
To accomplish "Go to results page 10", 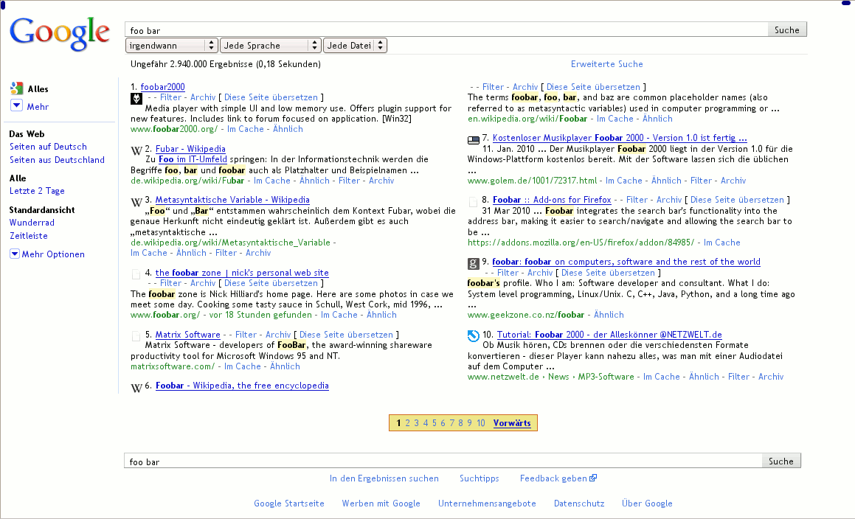I will [x=480, y=423].
